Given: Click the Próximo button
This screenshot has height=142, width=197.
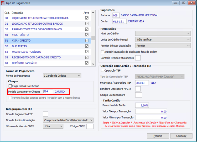Looking at the screenshot, I should pyautogui.click(x=158, y=136).
